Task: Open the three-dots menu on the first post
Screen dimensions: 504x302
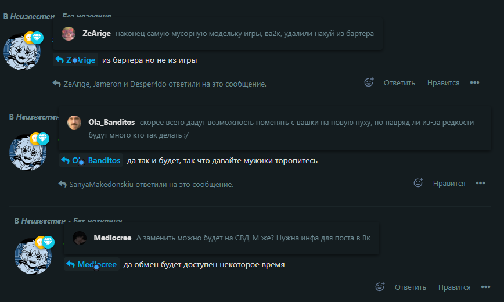Action: [x=474, y=82]
